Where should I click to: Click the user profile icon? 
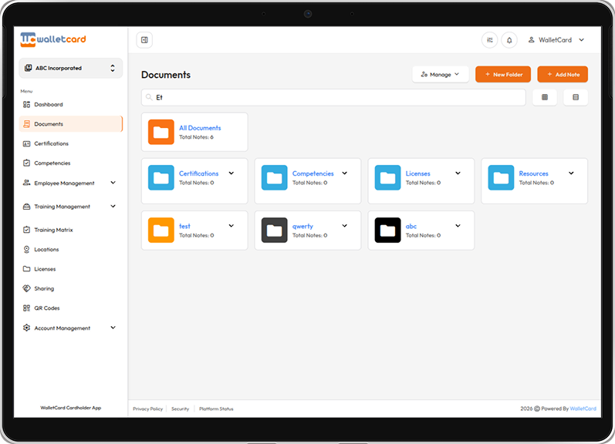click(531, 40)
